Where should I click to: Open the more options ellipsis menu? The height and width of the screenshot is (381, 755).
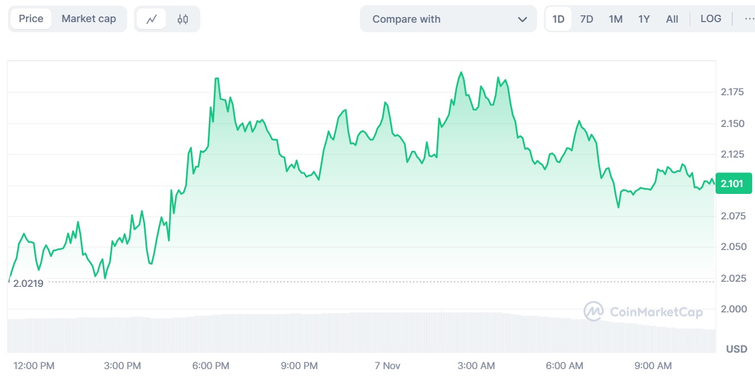(x=749, y=19)
